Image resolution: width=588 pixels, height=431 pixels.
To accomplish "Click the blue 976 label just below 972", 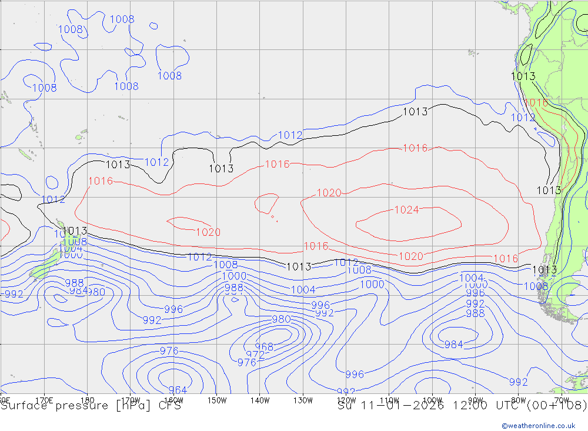I will 247,362.
